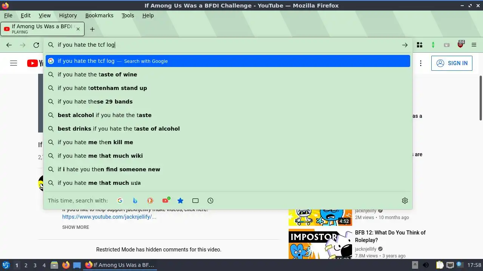This screenshot has height=271, width=483.
Task: Choose suggestion 'if you hate me then kill me'
Action: point(228,142)
